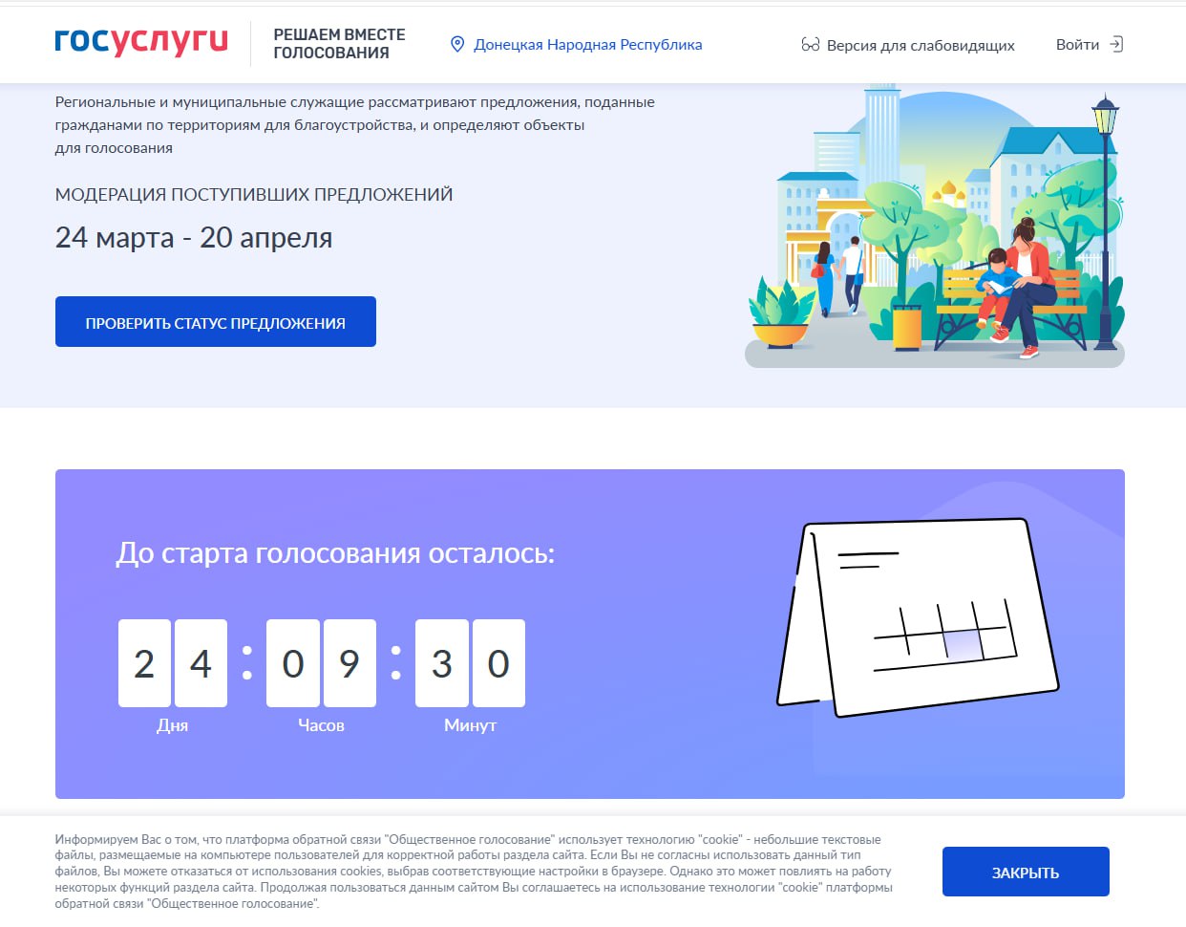Click the days units digit 4 tile
The height and width of the screenshot is (927, 1186).
coord(201,663)
